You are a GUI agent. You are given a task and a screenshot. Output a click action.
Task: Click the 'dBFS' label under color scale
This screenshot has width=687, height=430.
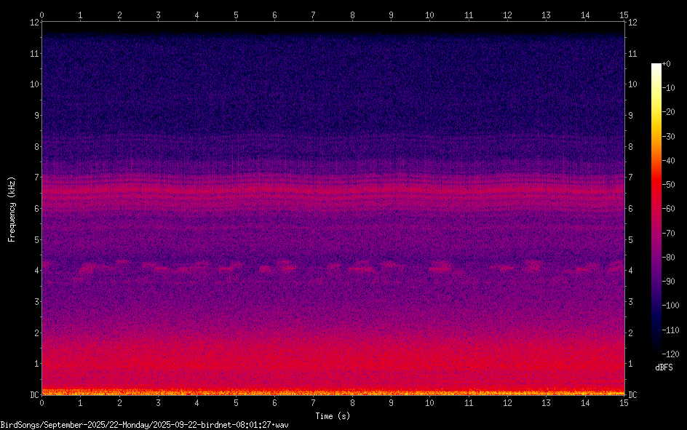point(664,367)
